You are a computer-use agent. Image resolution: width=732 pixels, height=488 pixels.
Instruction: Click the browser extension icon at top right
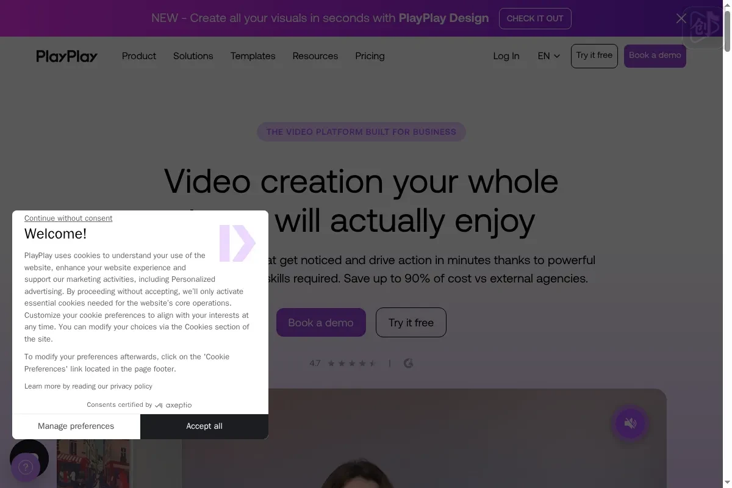click(x=701, y=27)
